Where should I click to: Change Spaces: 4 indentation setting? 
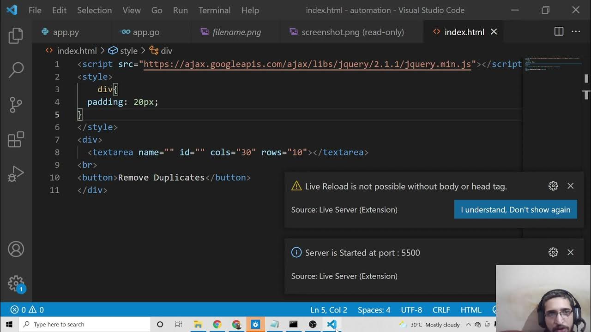(374, 310)
